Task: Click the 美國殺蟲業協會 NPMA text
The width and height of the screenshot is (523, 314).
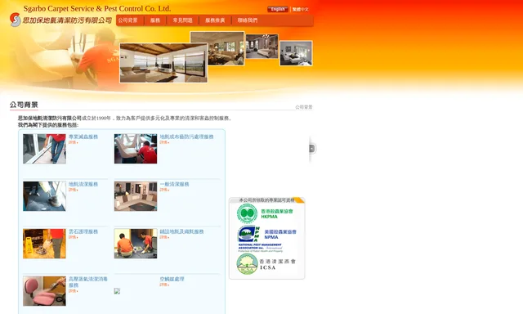Action: coord(280,234)
